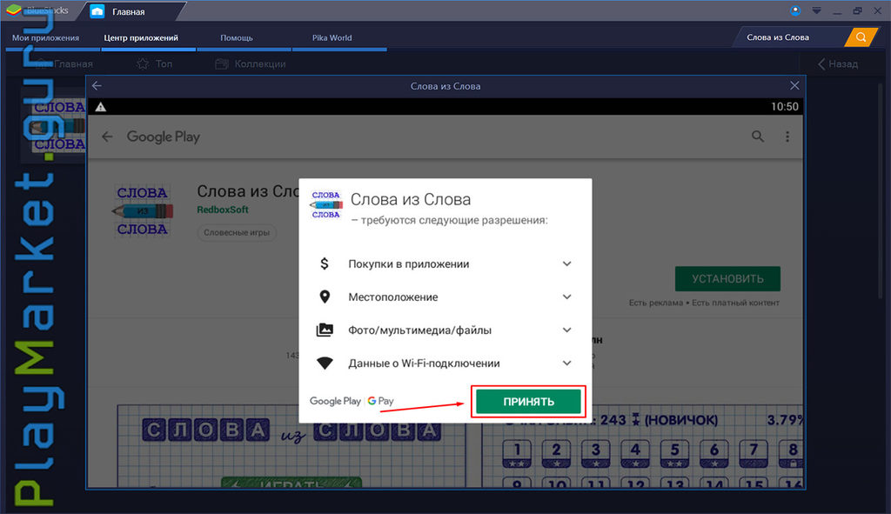This screenshot has height=514, width=891.
Task: Accept permissions with ПРИНЯТЬ button
Action: [x=528, y=402]
